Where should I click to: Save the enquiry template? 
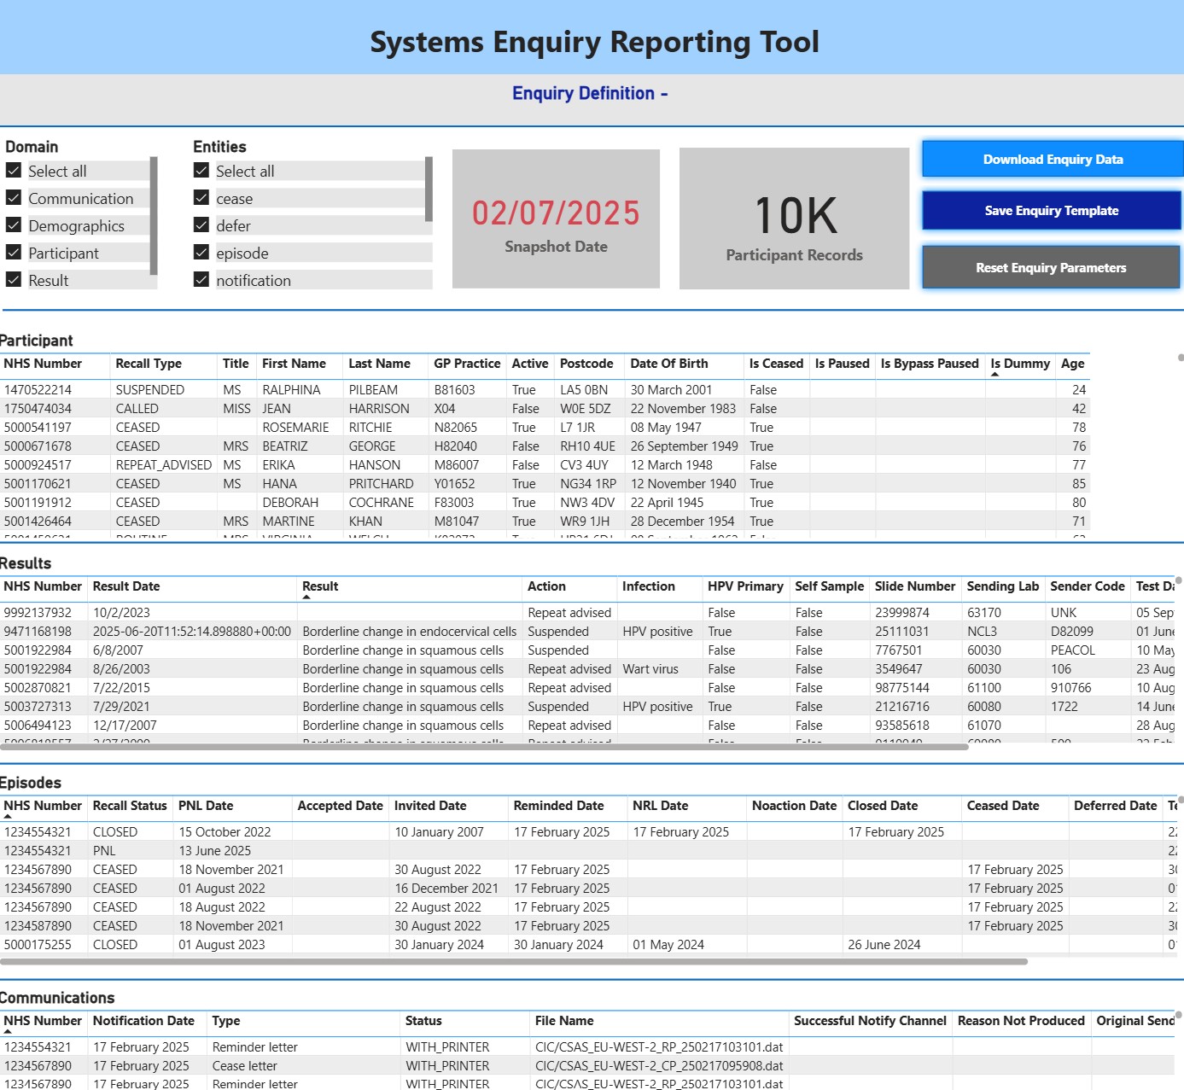(x=1051, y=211)
